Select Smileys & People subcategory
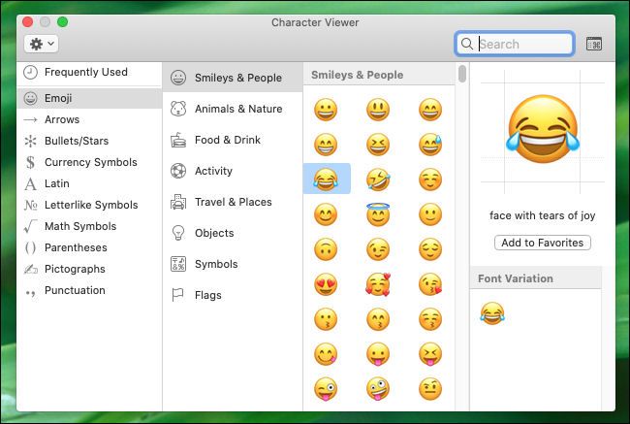Viewport: 630px width, 424px height. pos(233,78)
